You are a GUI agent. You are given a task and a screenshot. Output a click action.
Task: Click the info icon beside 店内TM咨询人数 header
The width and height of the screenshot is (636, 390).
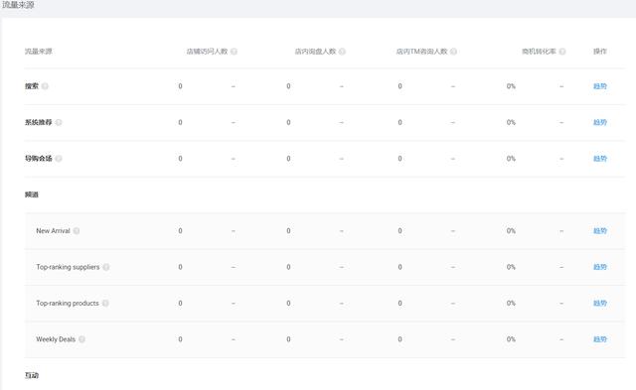coord(453,52)
